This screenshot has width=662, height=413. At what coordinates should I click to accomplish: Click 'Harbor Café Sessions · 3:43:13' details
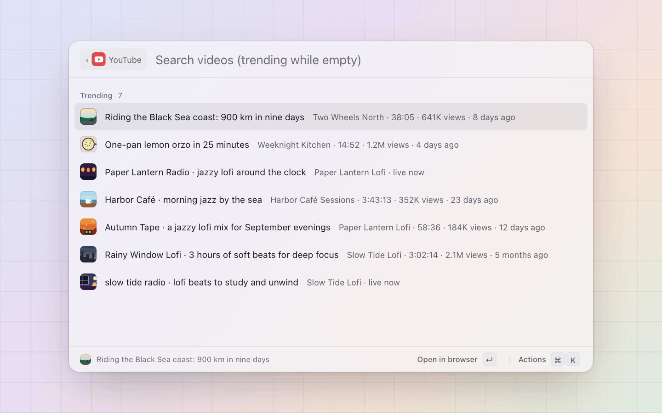pos(384,200)
